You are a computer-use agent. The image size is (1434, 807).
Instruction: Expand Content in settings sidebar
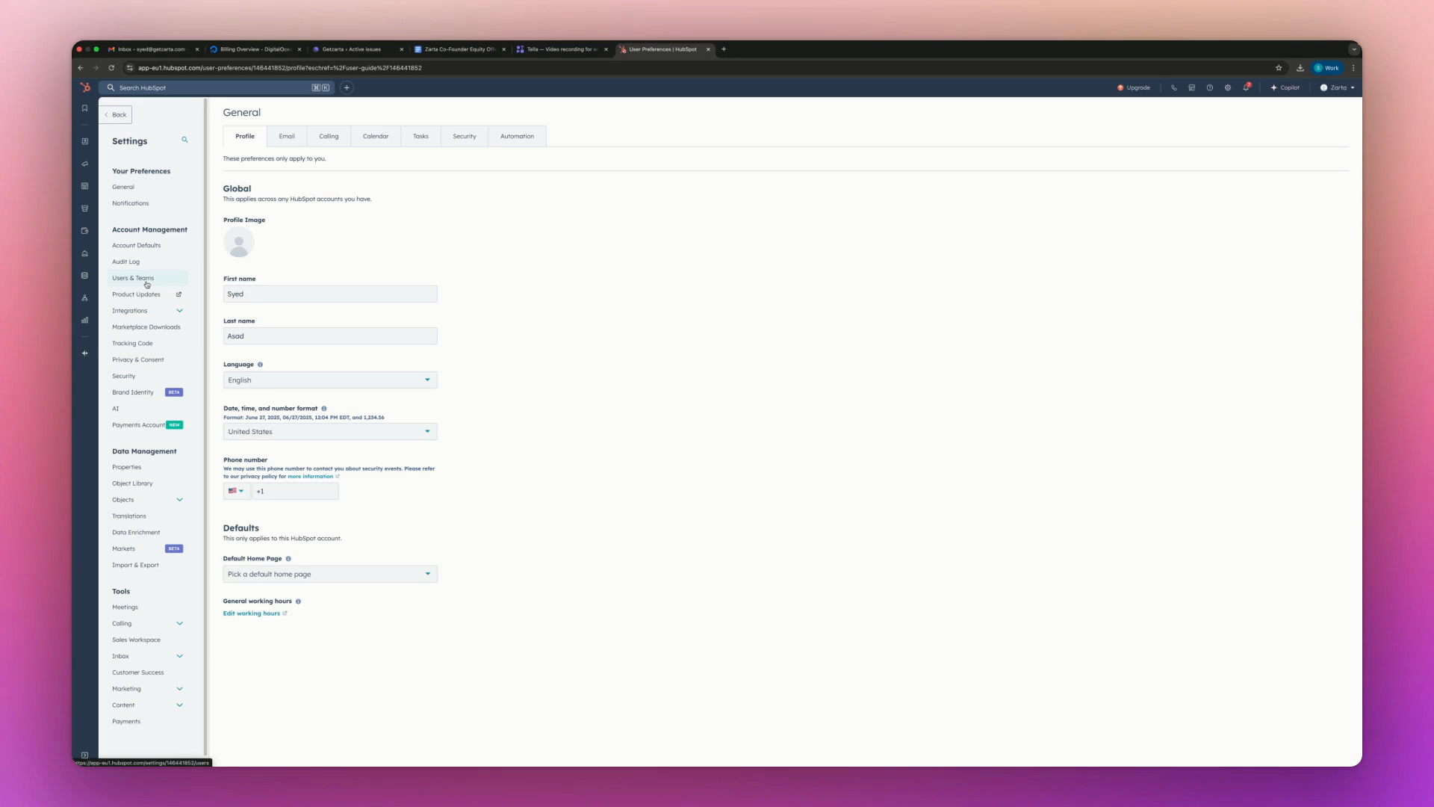pos(179,705)
